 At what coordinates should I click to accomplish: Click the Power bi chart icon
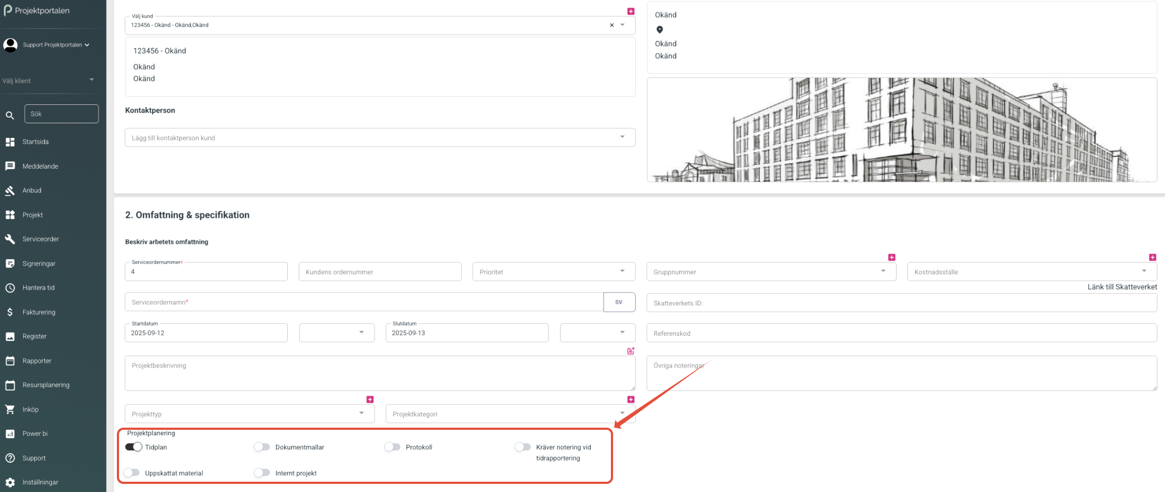click(x=10, y=434)
